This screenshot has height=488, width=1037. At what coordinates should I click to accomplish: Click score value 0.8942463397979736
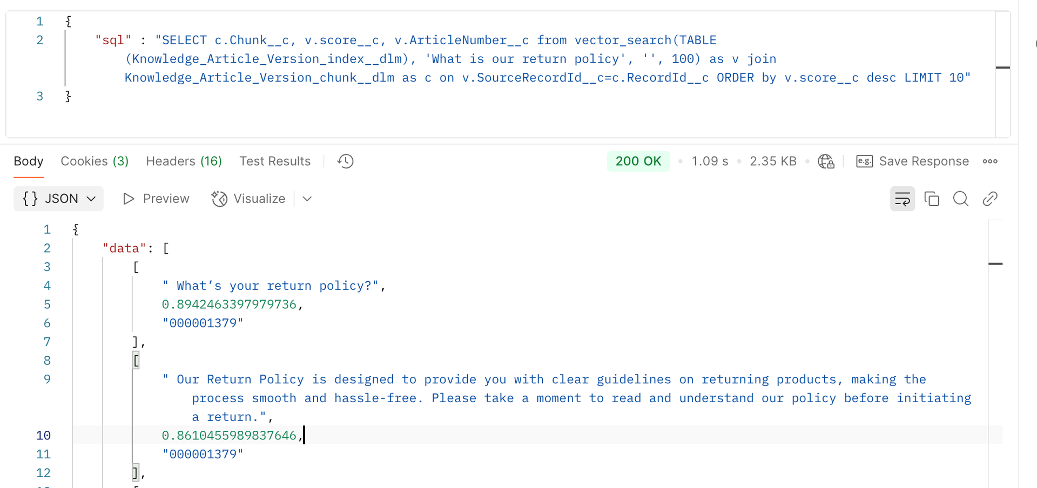pyautogui.click(x=229, y=304)
